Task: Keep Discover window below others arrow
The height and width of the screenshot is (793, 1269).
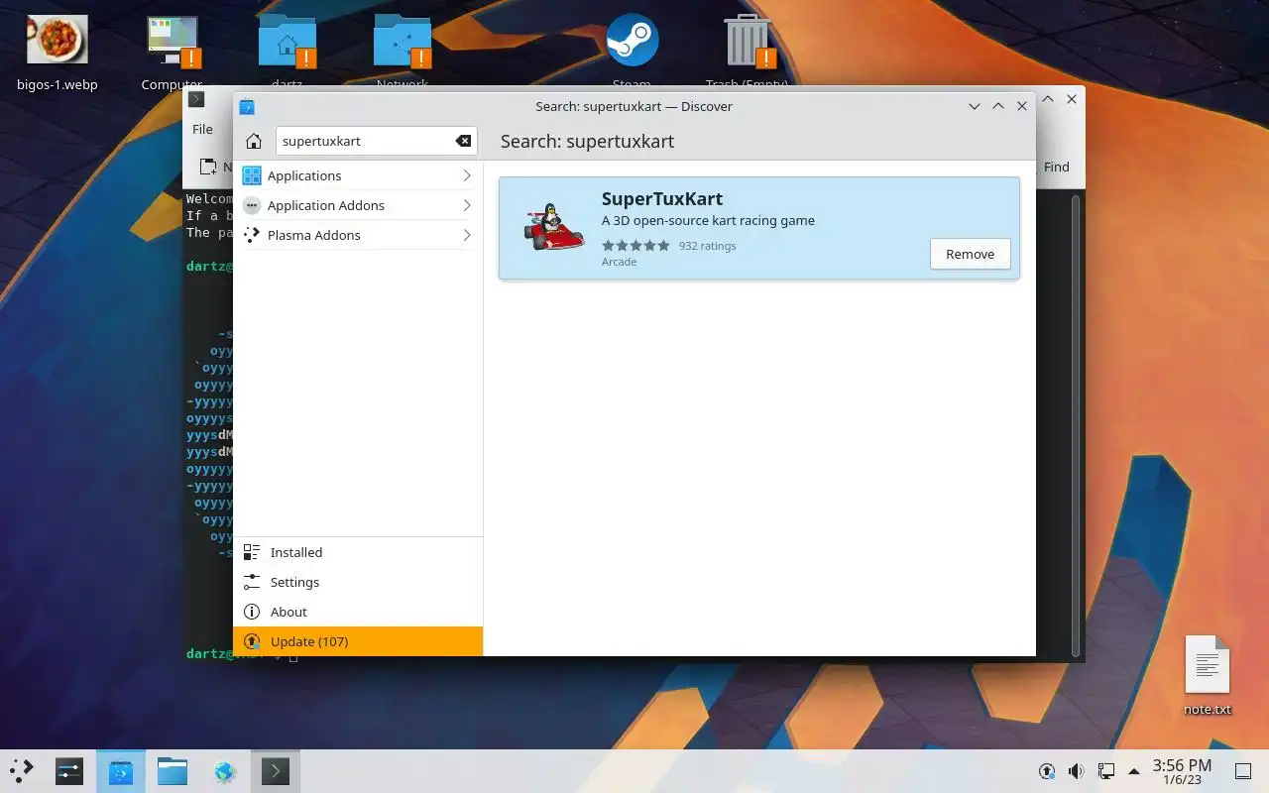Action: [975, 106]
